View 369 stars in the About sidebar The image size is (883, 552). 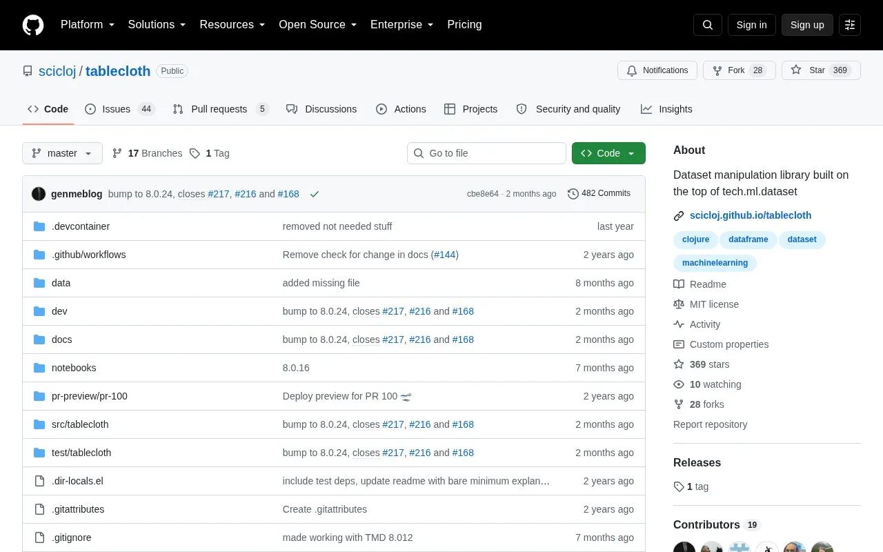coord(701,364)
